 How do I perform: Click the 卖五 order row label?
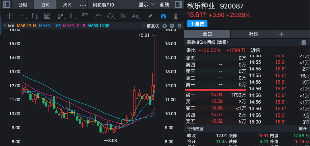[190, 58]
